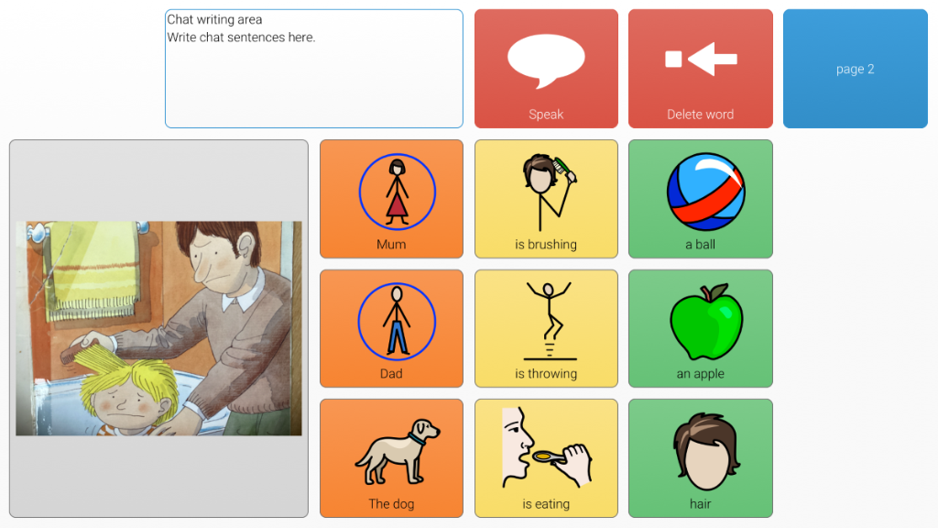Viewport: 938px width, 528px height.
Task: Click the stick figure brushing hair
Action: 548,192
